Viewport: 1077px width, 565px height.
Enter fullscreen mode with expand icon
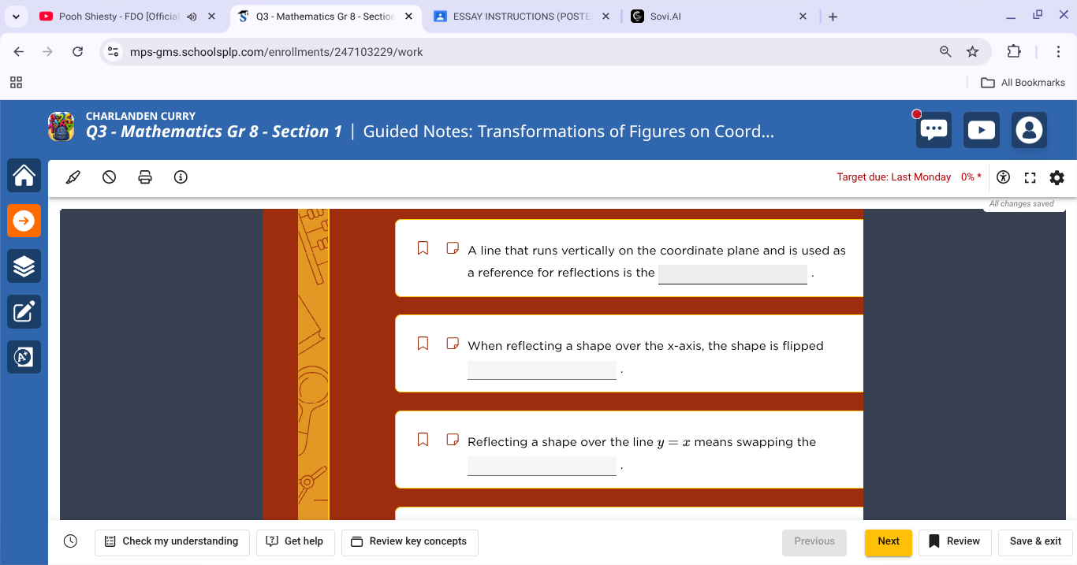[1030, 177]
